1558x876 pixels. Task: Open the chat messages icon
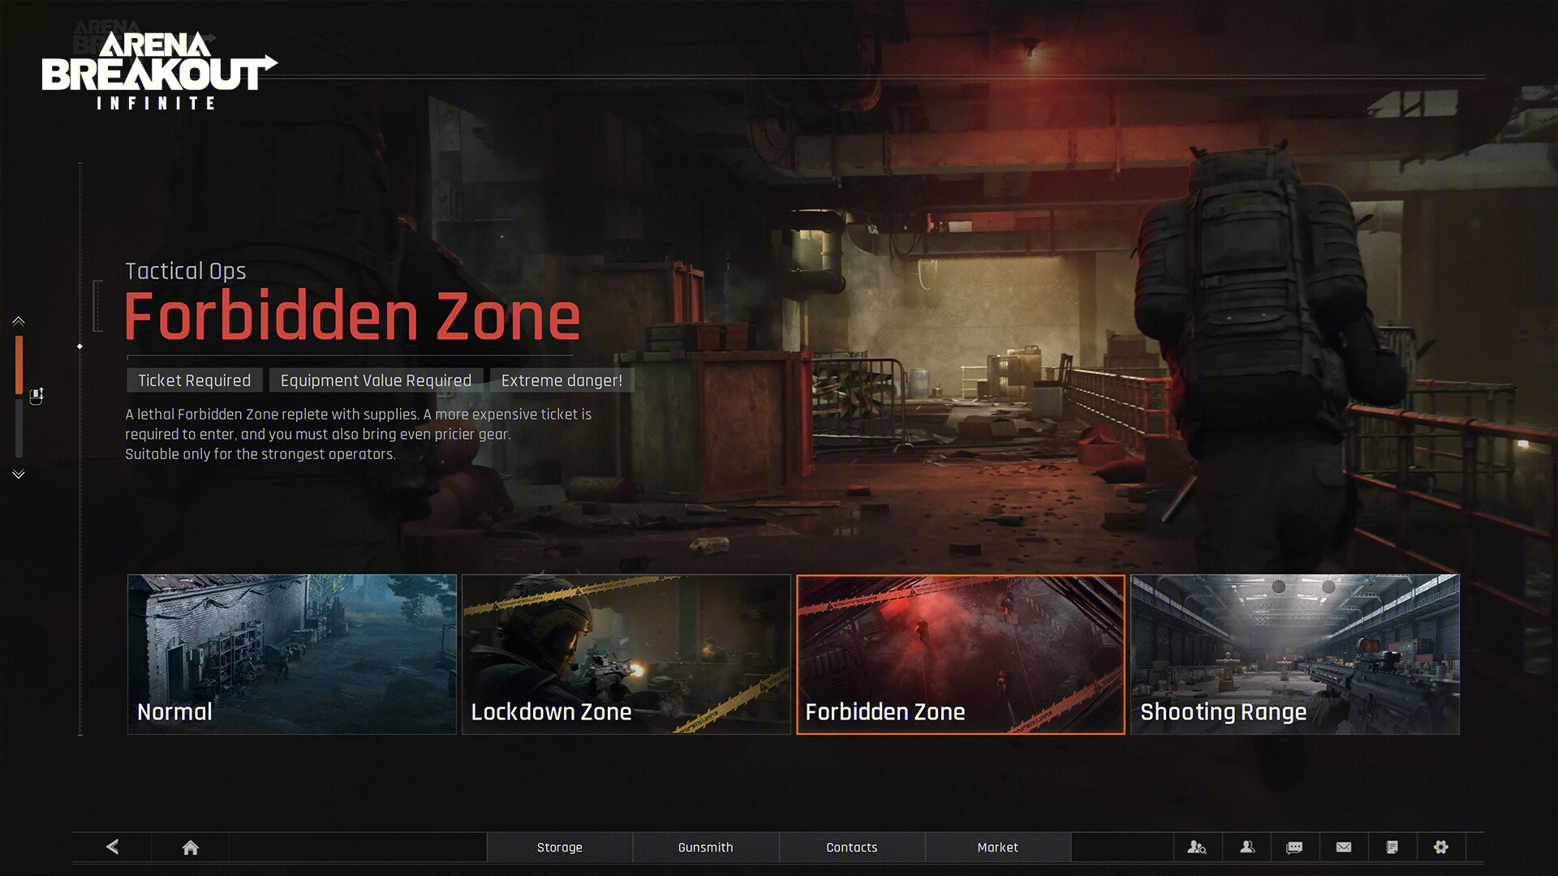click(x=1294, y=847)
